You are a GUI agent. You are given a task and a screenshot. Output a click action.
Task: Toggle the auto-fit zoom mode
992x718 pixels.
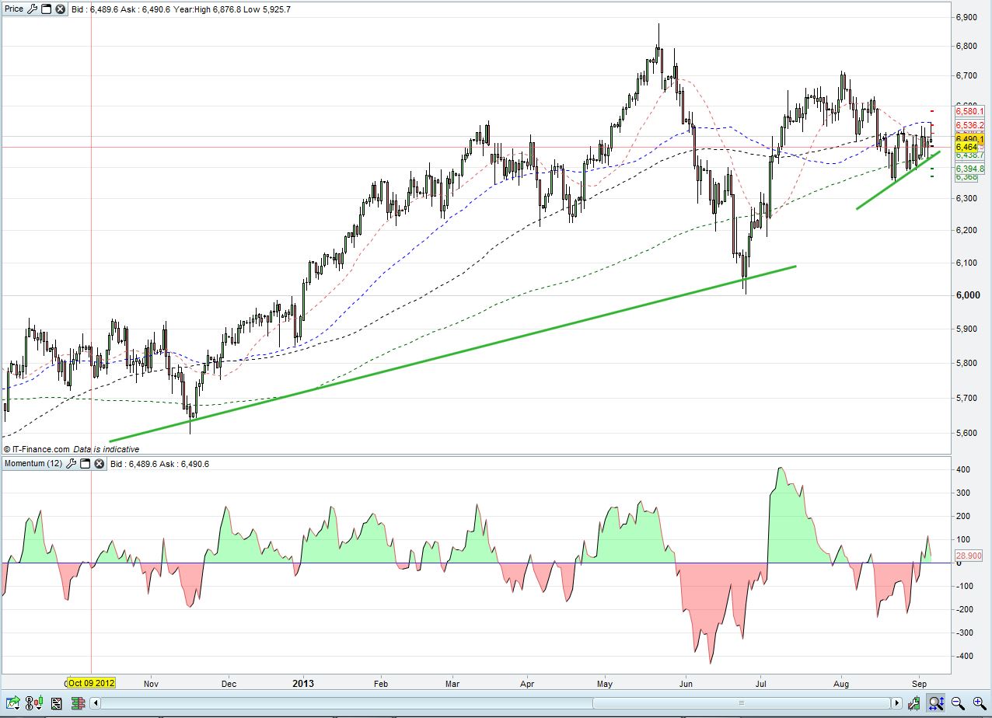[936, 703]
